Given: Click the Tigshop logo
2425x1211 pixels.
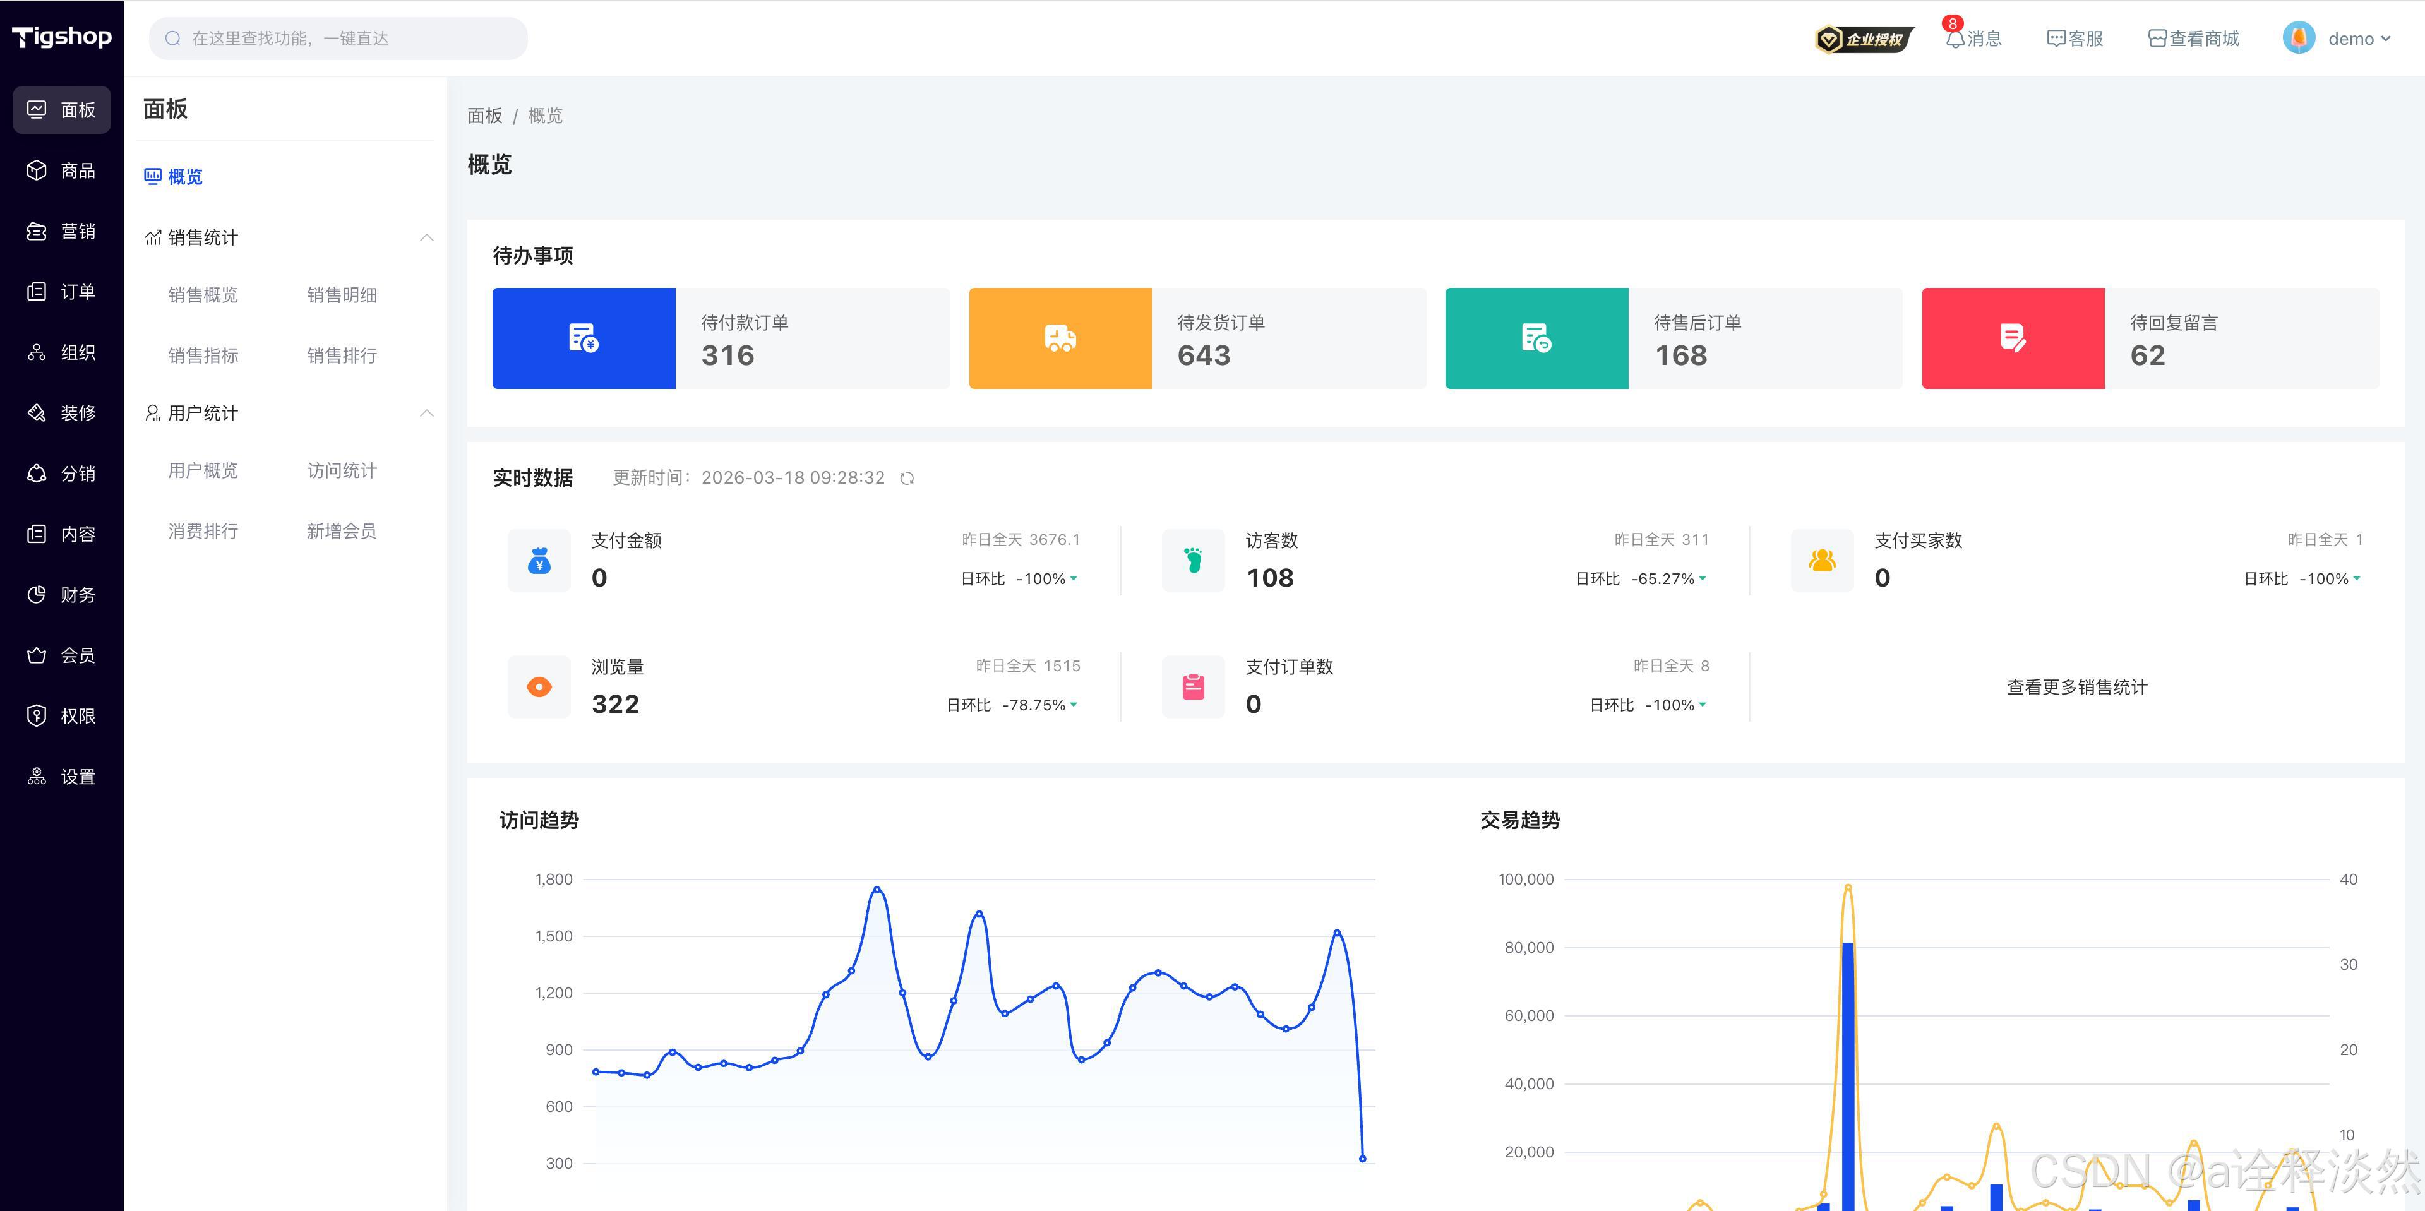Looking at the screenshot, I should click(61, 37).
